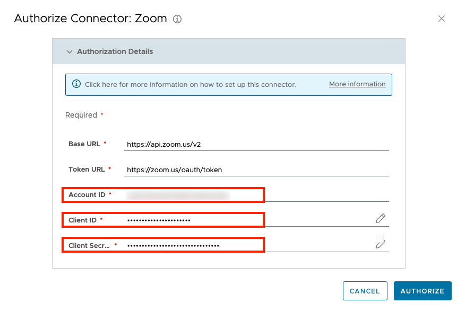
Task: Focus the Base URL input field
Action: pos(256,144)
